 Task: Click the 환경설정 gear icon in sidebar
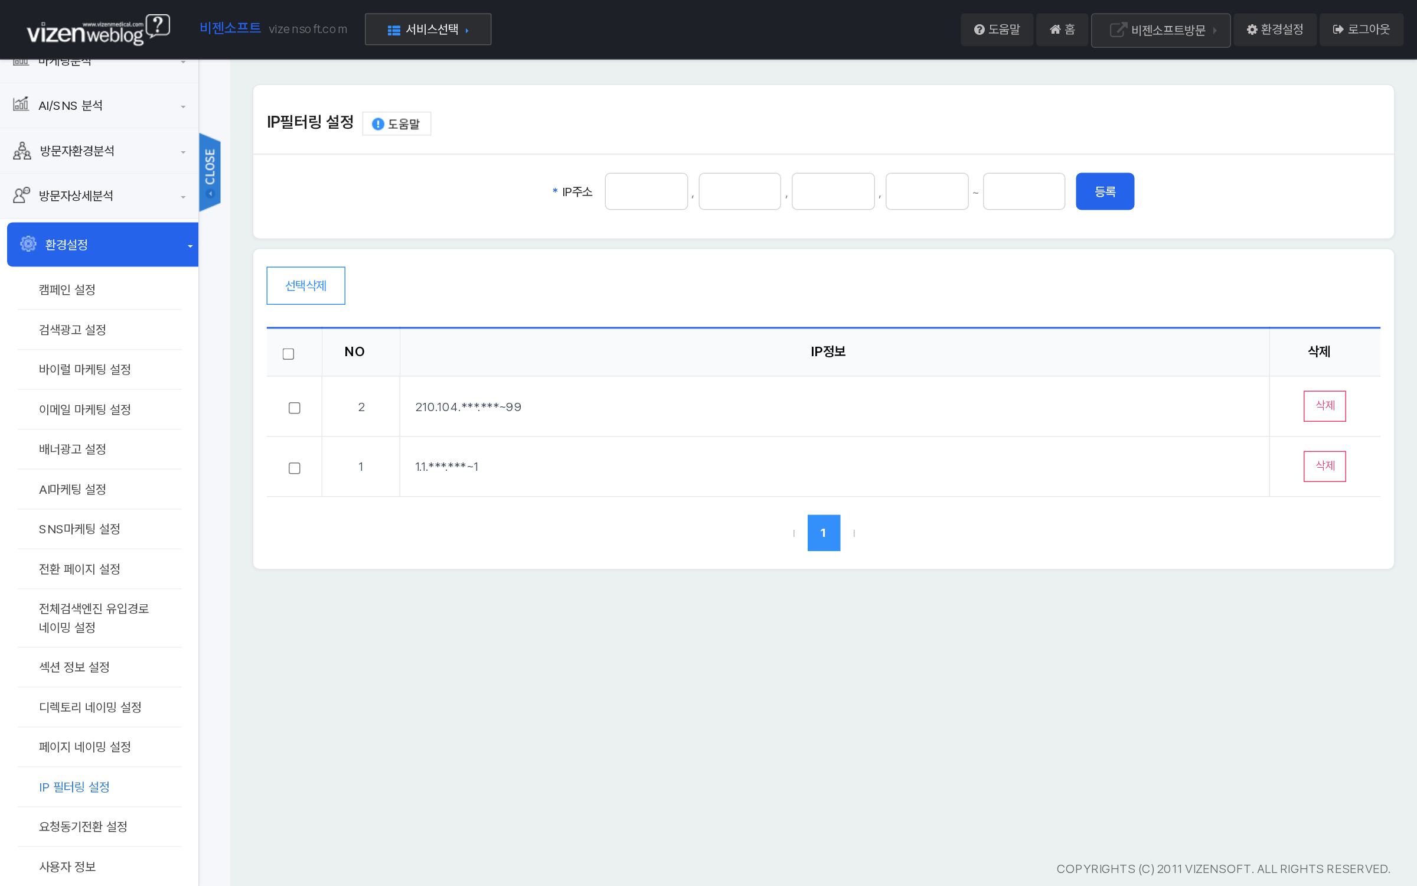[x=28, y=244]
